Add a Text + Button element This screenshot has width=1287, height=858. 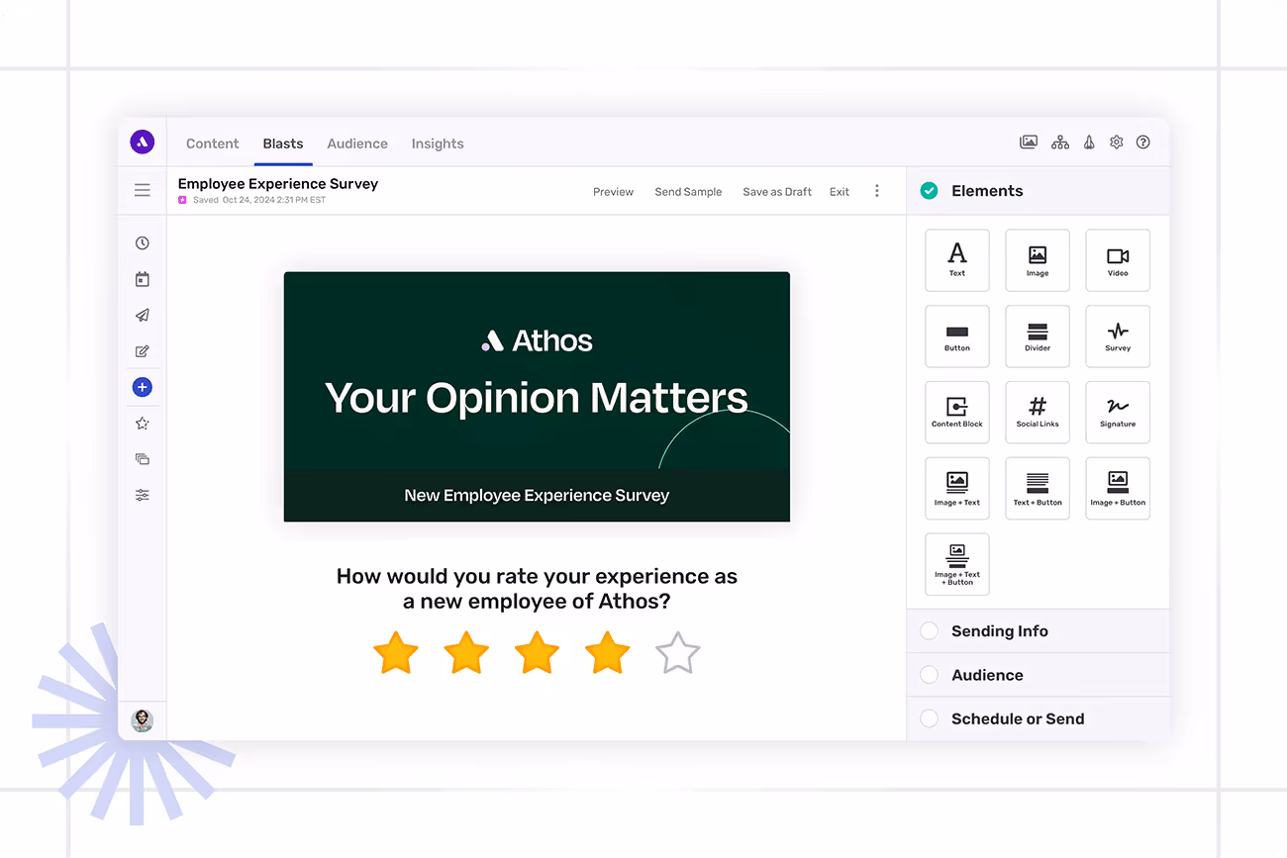coord(1038,489)
